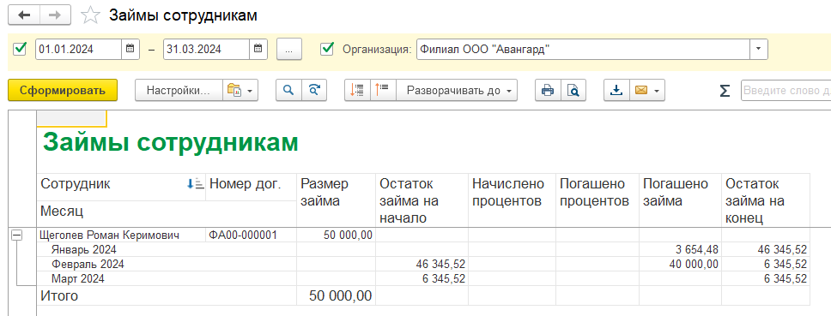
Task: Open the Организация dropdown list
Action: pyautogui.click(x=758, y=49)
